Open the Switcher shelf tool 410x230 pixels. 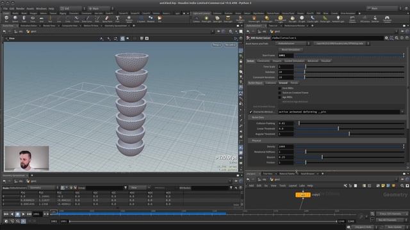(375, 19)
